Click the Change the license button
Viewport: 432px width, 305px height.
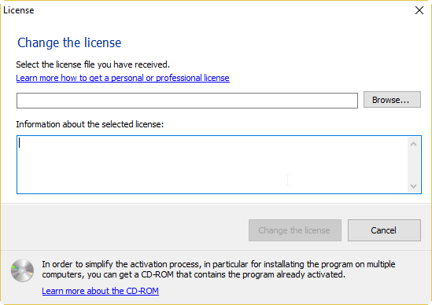(295, 230)
